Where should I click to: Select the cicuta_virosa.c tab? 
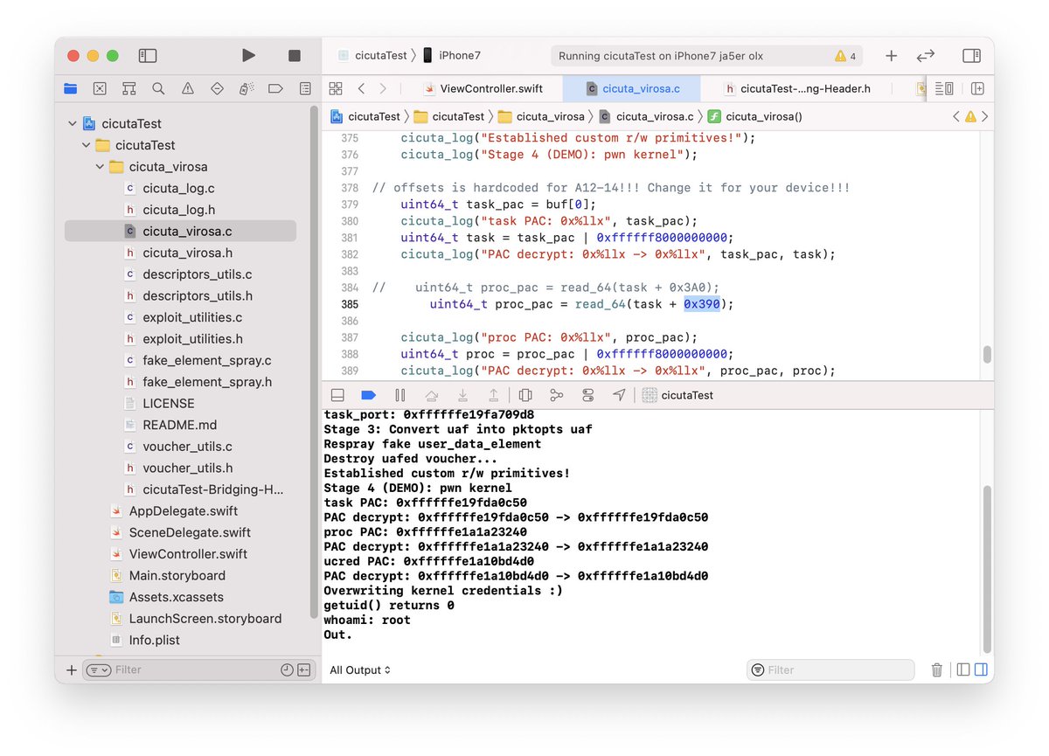633,88
